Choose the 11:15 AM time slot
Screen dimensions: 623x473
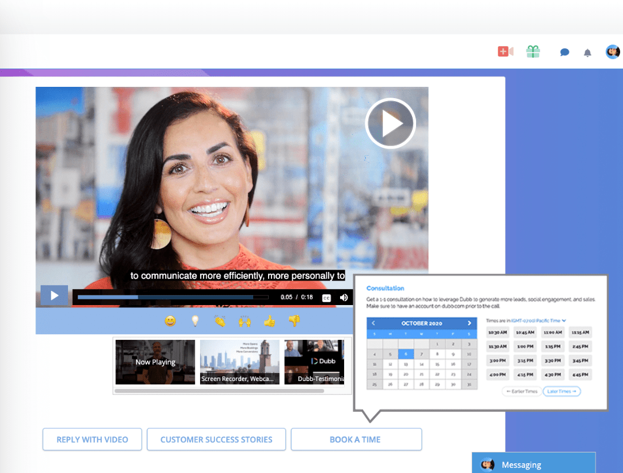click(x=580, y=332)
